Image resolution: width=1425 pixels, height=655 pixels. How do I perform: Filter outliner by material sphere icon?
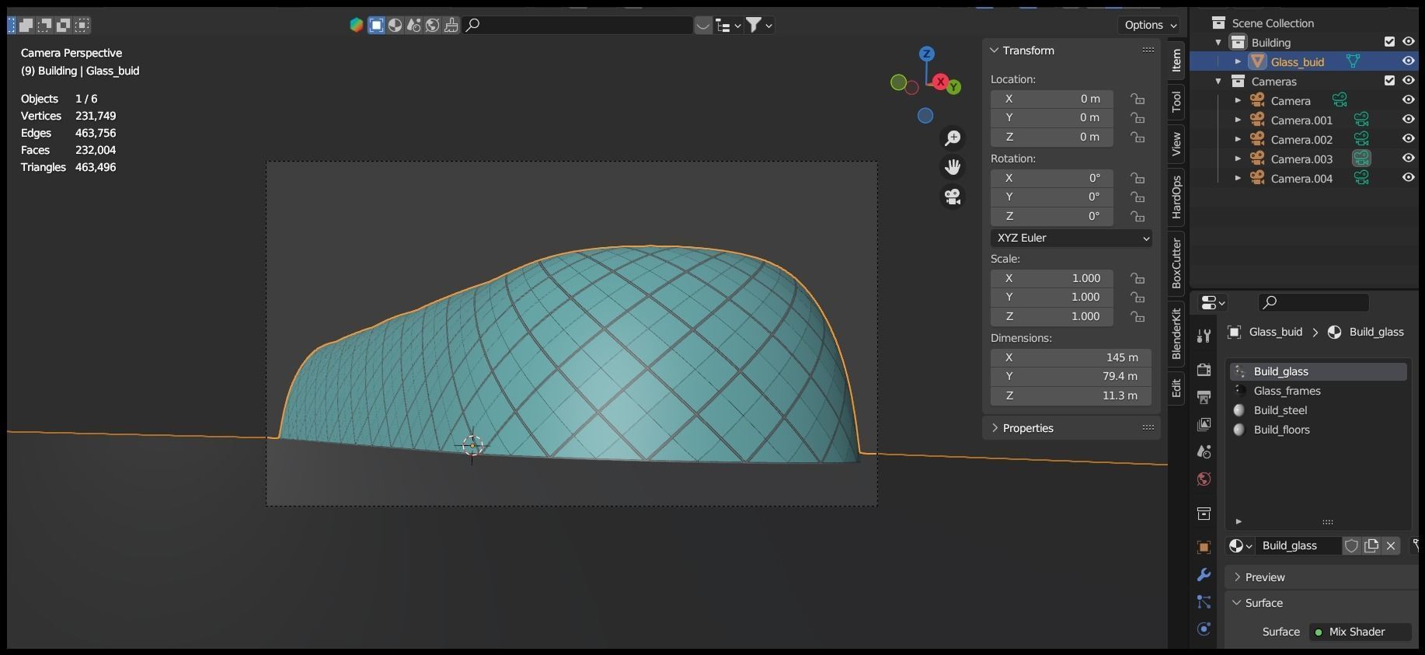point(395,25)
